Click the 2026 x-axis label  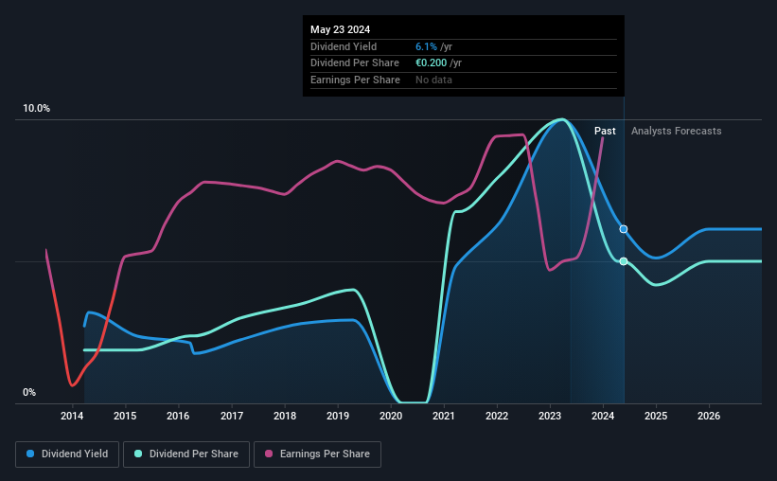pos(709,416)
